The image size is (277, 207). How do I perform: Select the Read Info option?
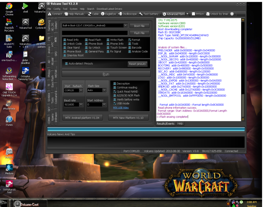pyautogui.click(x=71, y=40)
